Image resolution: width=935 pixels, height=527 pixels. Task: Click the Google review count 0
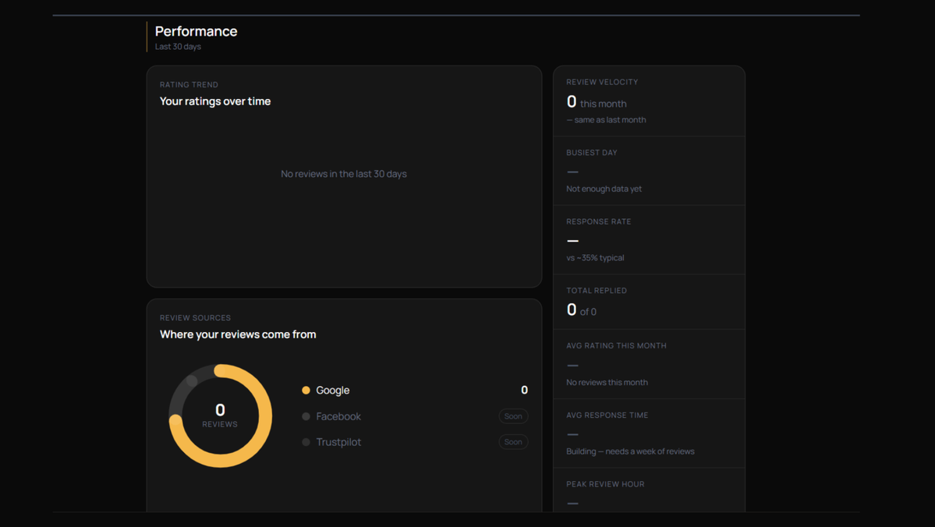(524, 390)
